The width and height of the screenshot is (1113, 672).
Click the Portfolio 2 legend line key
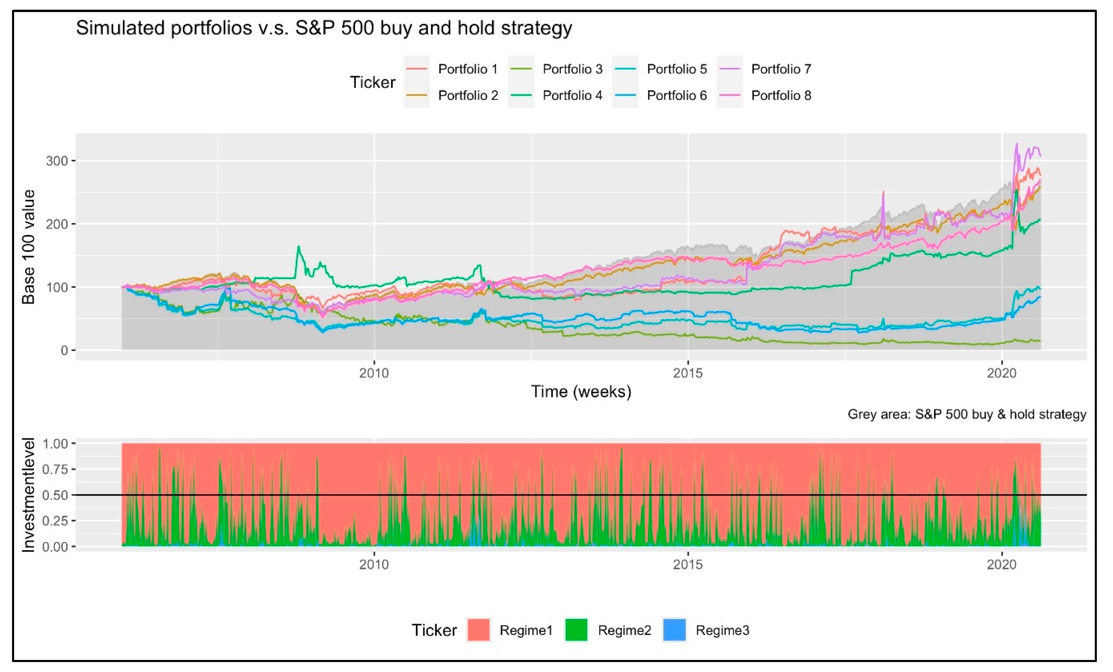click(x=416, y=95)
